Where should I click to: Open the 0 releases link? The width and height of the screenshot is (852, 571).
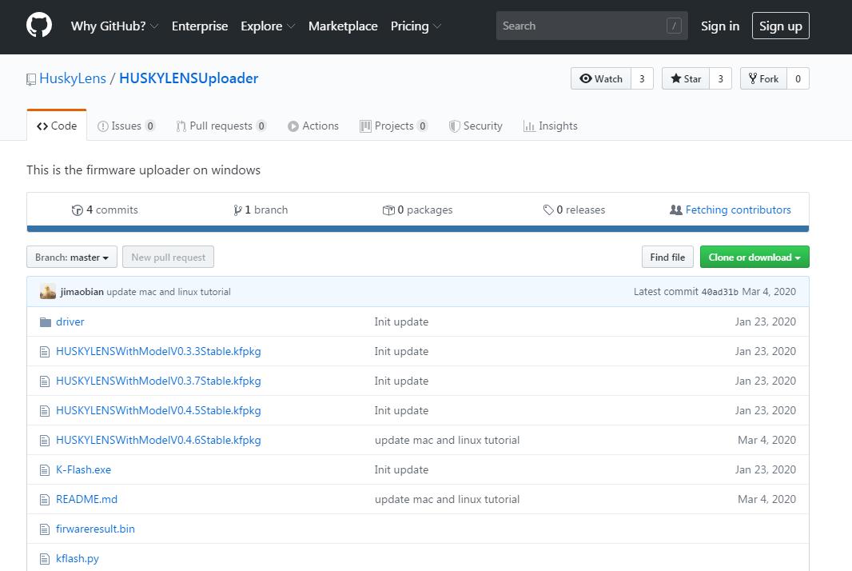pyautogui.click(x=575, y=210)
